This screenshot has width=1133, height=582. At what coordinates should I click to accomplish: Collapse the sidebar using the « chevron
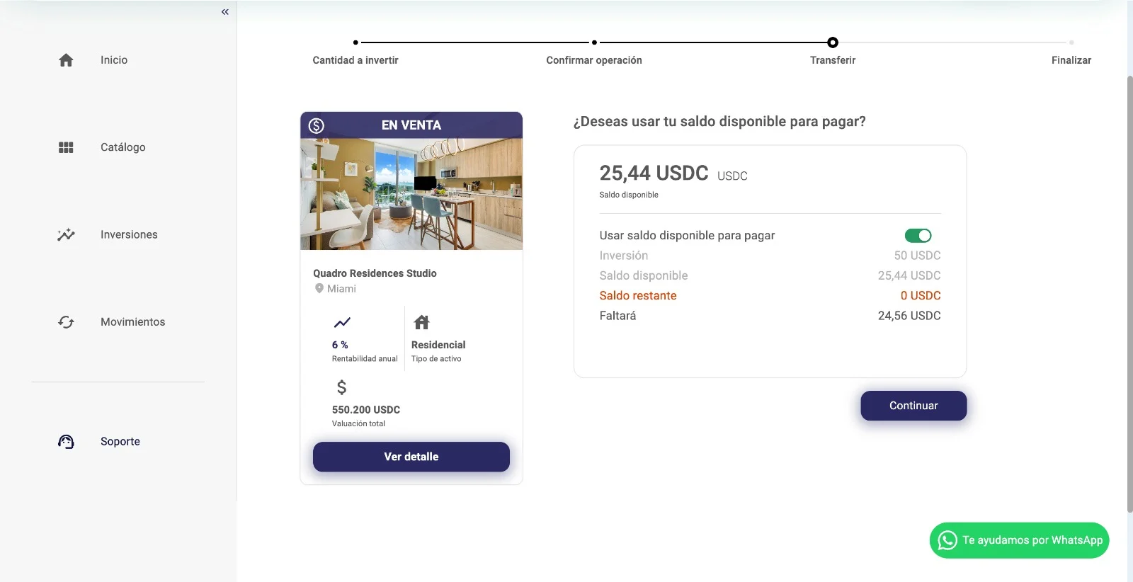[x=224, y=11]
